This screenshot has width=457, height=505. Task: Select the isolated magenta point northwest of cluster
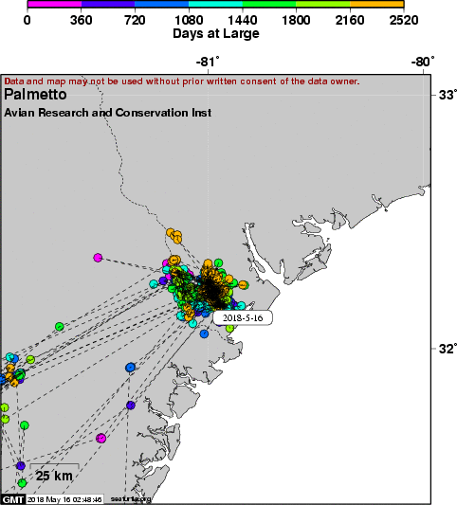click(98, 258)
